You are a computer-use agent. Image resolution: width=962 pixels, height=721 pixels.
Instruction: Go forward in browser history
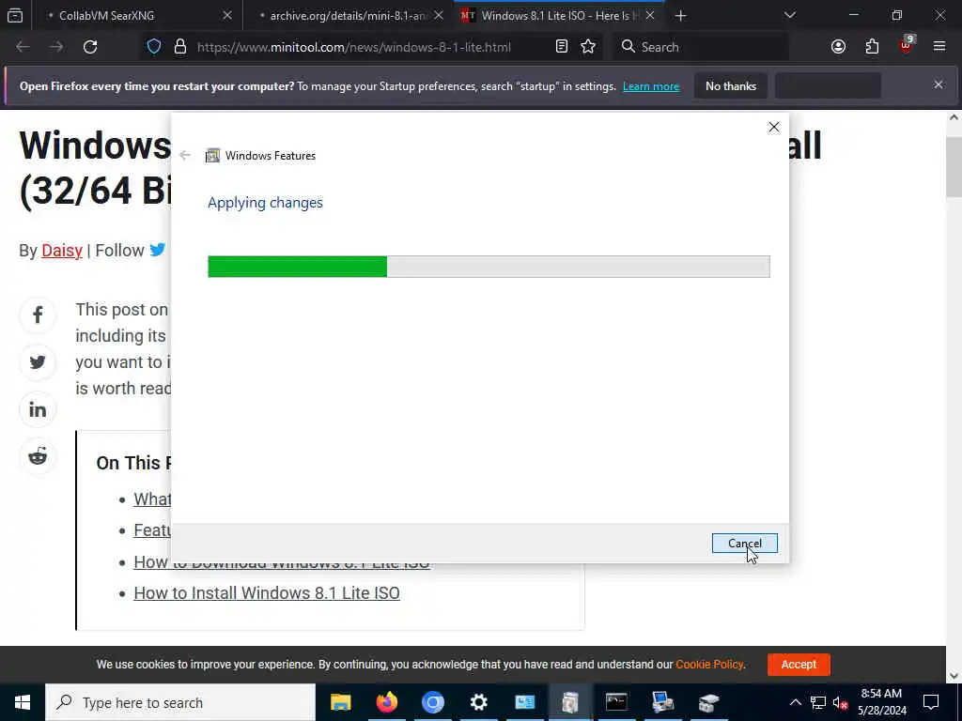click(x=56, y=47)
